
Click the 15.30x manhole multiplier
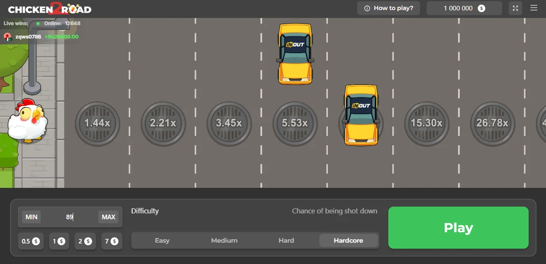(427, 123)
